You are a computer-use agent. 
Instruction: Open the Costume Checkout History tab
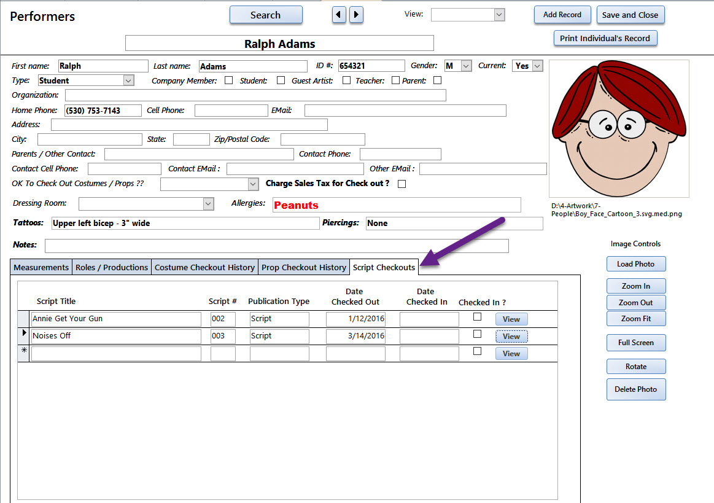point(204,267)
